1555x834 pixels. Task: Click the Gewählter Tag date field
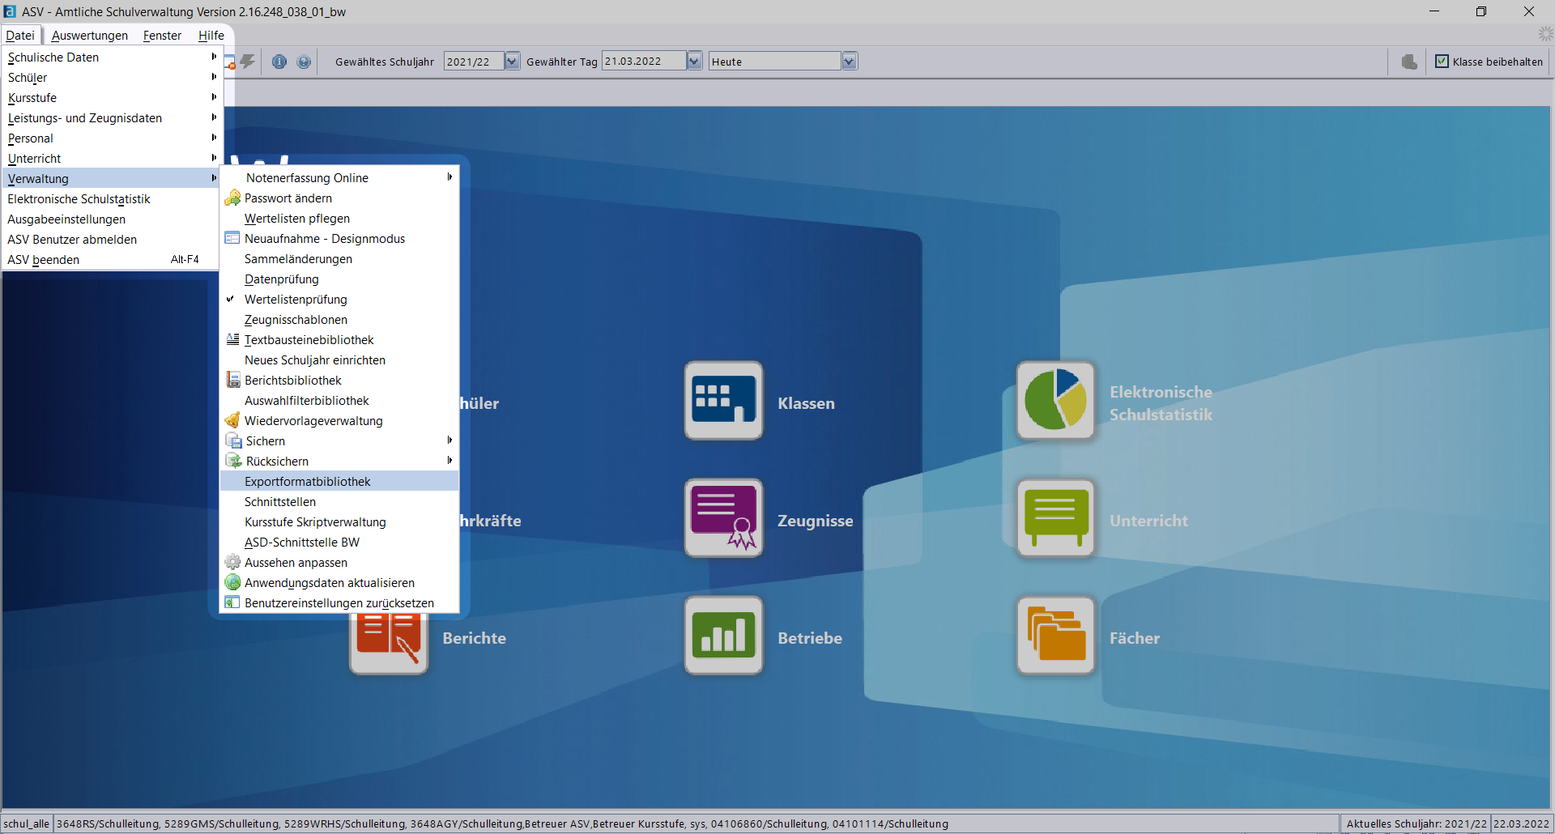(644, 62)
